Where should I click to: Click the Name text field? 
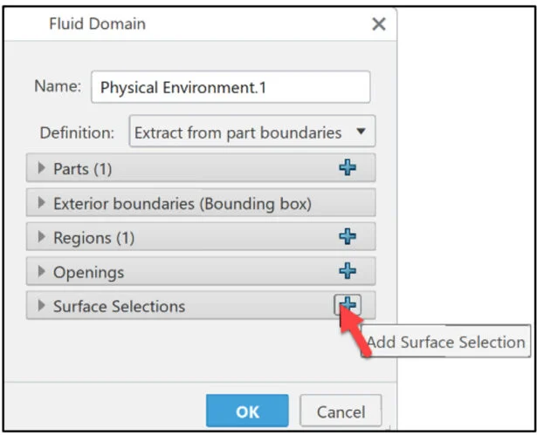[230, 87]
